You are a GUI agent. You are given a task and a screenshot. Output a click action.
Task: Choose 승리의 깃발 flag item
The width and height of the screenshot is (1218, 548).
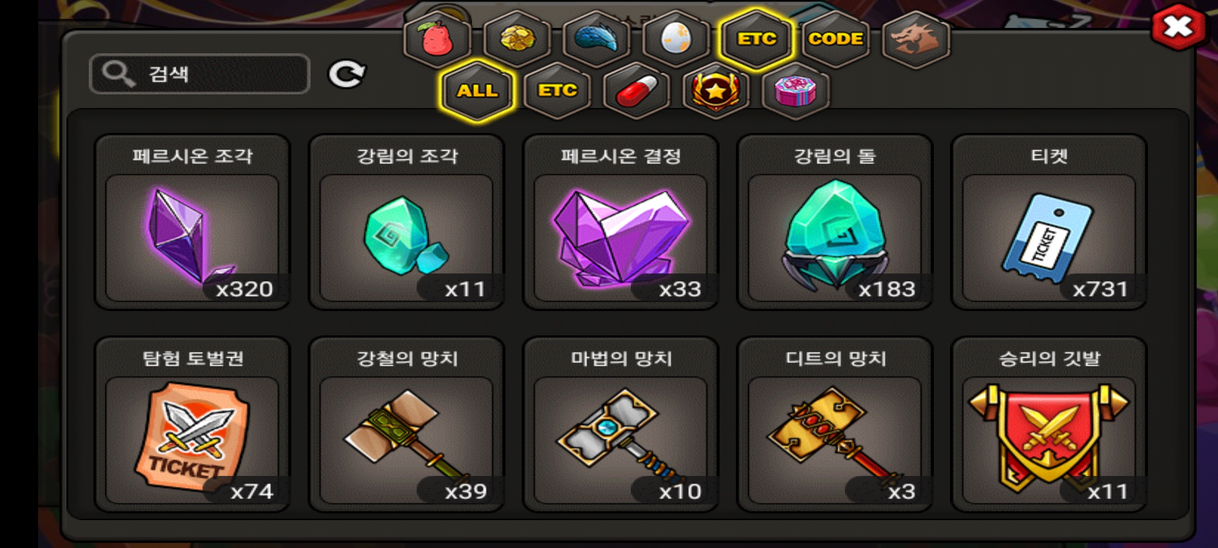pyautogui.click(x=1049, y=424)
